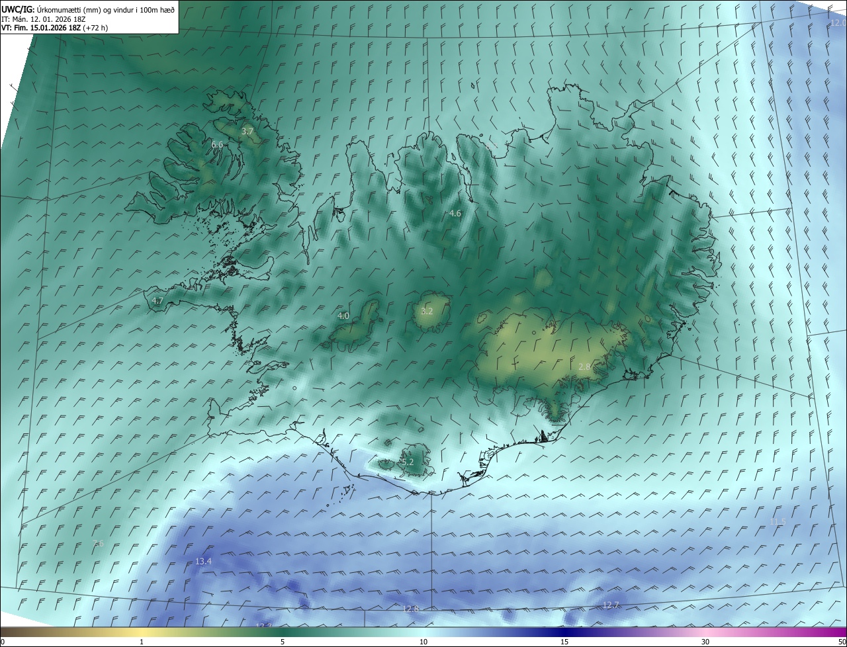Click the 11.5 value on the right side of the ocean
This screenshot has height=647, width=847.
(778, 522)
